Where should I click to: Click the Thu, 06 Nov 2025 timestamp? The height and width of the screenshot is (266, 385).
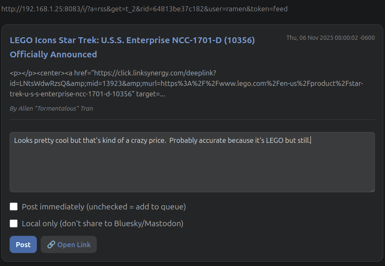[330, 38]
